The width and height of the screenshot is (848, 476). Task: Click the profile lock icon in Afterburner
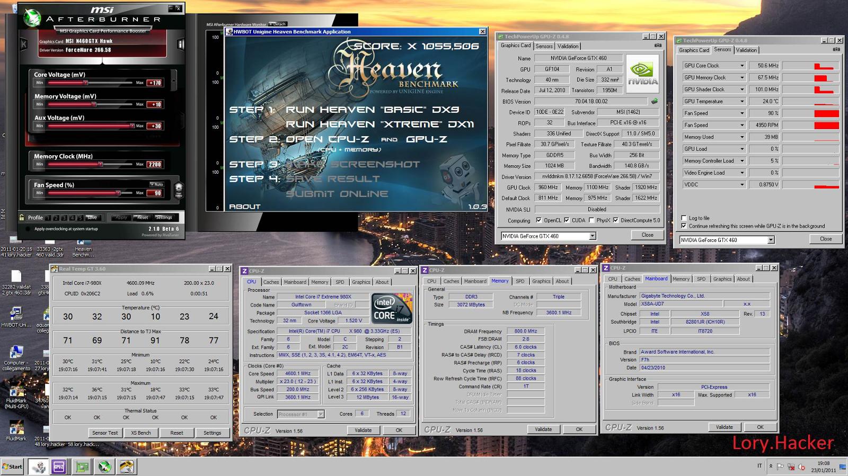(x=22, y=217)
